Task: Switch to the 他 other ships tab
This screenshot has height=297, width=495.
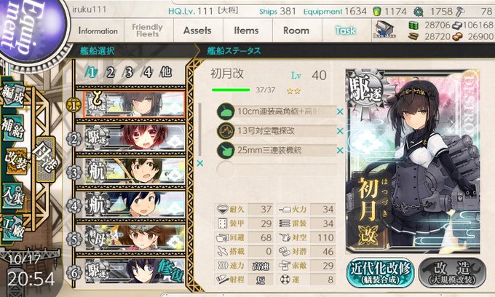Action: [166, 72]
